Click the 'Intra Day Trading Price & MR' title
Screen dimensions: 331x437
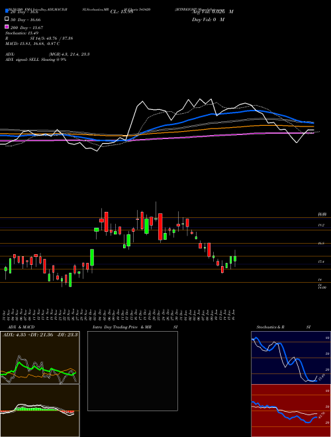pyautogui.click(x=122, y=327)
